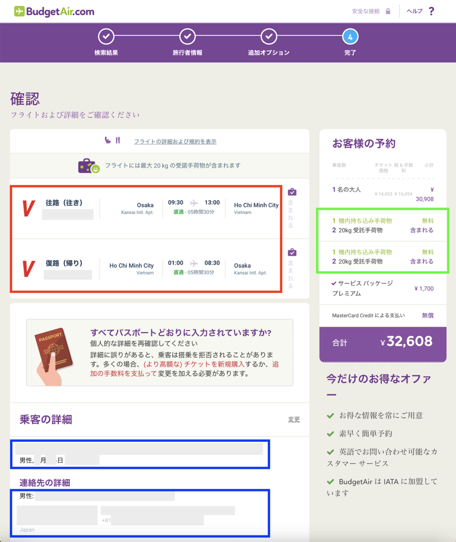Image resolution: width=456 pixels, height=542 pixels.
Task: Click the checkmark beside サービス パッケージ
Action: pyautogui.click(x=334, y=283)
